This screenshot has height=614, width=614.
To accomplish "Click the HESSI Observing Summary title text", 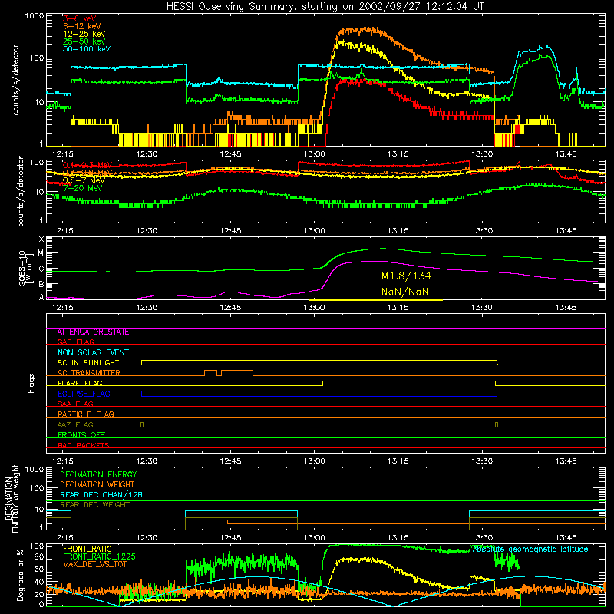I will tap(325, 7).
